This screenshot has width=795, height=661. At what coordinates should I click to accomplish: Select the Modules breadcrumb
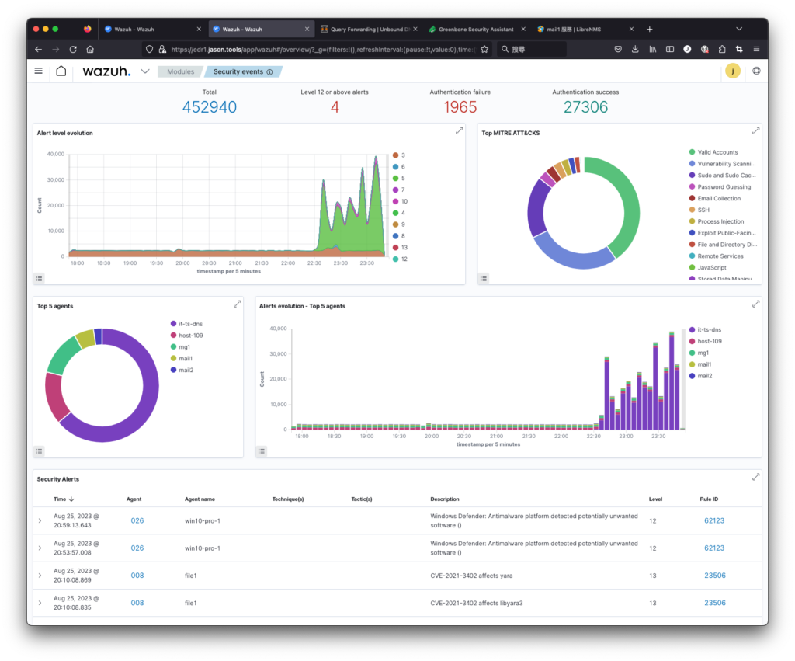pyautogui.click(x=180, y=71)
